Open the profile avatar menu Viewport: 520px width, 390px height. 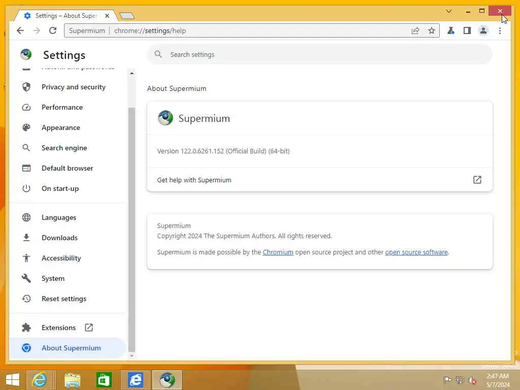[483, 30]
